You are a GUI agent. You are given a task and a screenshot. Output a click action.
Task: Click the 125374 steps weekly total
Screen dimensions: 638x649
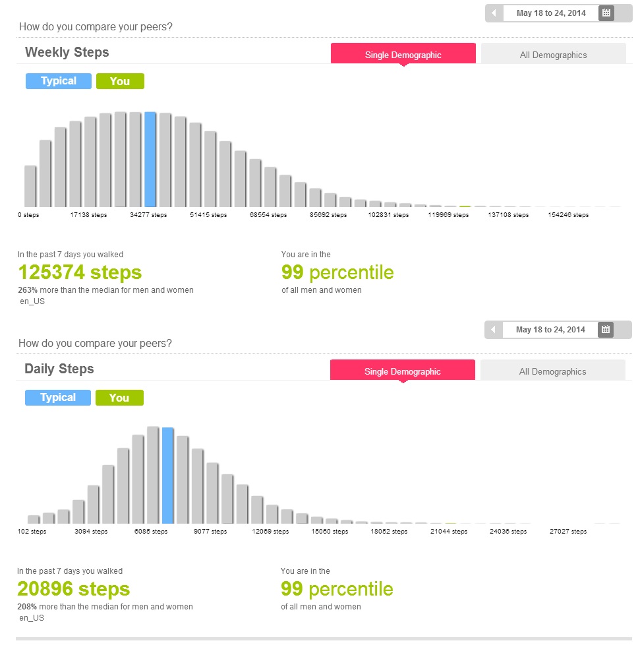[x=80, y=272]
